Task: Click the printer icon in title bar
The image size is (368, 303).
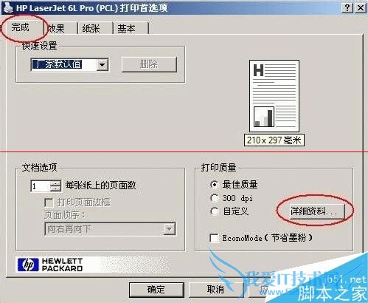Action: 8,7
